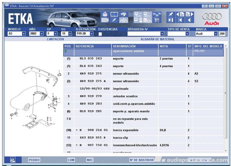The image size is (231, 166).
Task: Click the rounded frame screen icon
Action: point(114,14)
